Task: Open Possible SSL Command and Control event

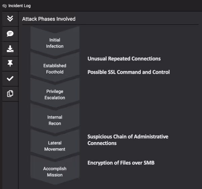Action: click(129, 72)
